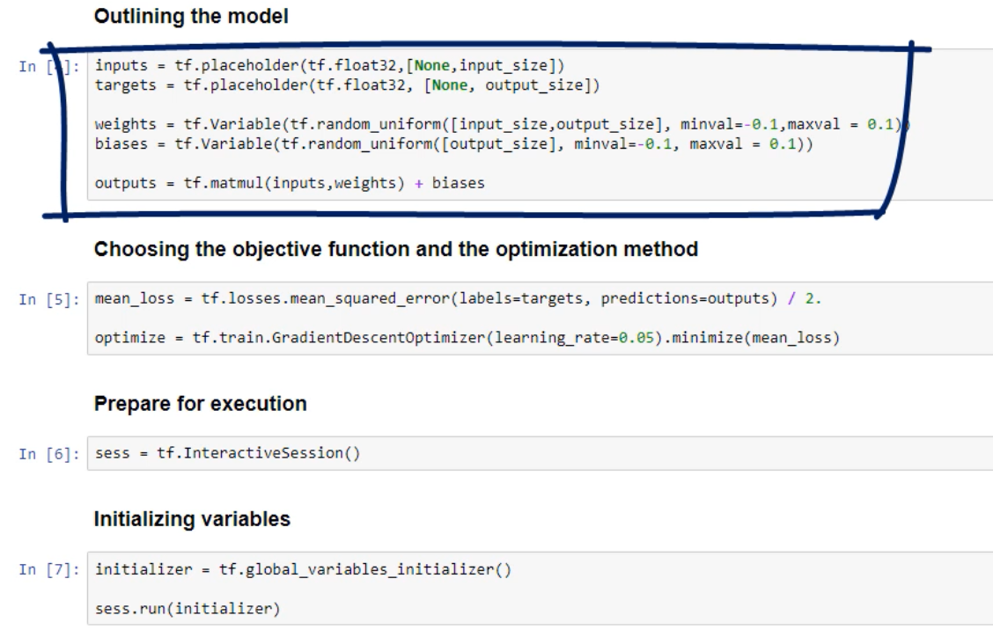Click the "Prepare for execution" heading
Viewport: 993px width, 630px height.
pos(202,405)
